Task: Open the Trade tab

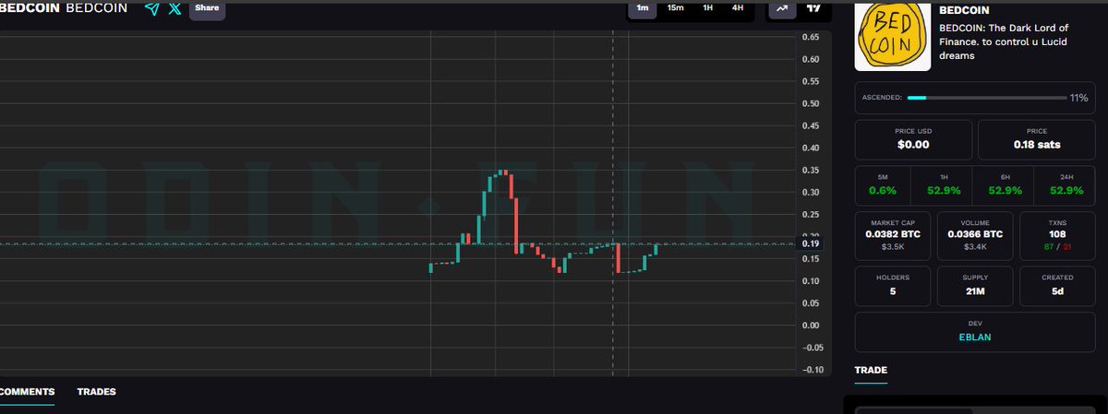Action: click(871, 371)
